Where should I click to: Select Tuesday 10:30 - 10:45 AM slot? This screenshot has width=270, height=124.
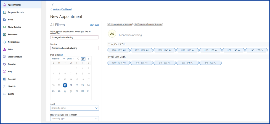coord(165,50)
